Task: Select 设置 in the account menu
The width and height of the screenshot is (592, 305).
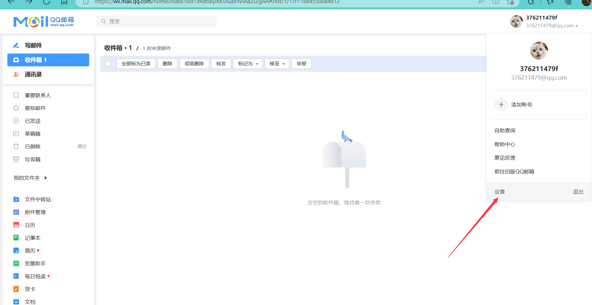Action: tap(500, 192)
